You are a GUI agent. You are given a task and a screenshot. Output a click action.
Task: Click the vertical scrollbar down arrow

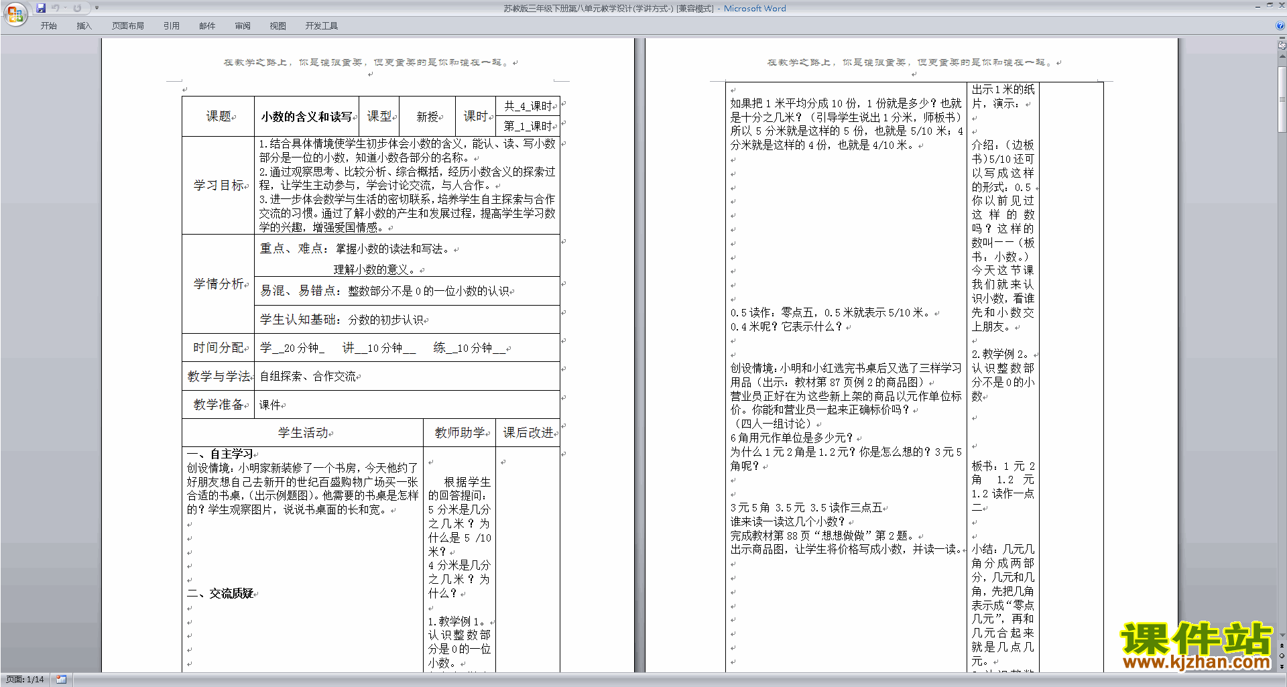1282,635
